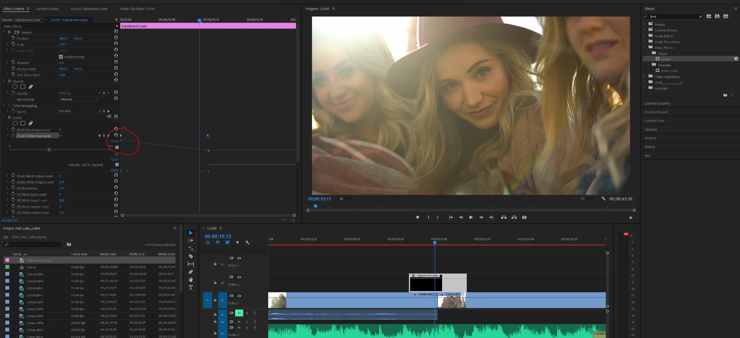Toggle the animation stopwatch for Rotation

(x=13, y=62)
